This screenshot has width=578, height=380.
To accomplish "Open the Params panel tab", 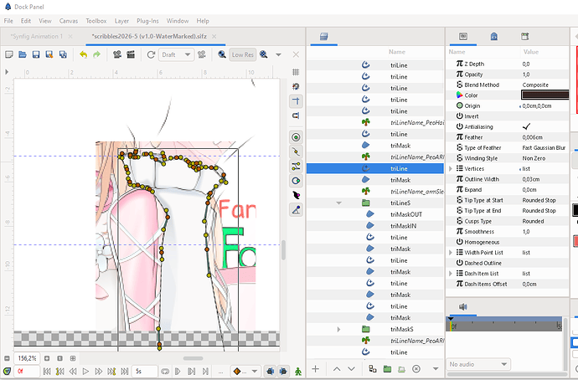I will [463, 37].
